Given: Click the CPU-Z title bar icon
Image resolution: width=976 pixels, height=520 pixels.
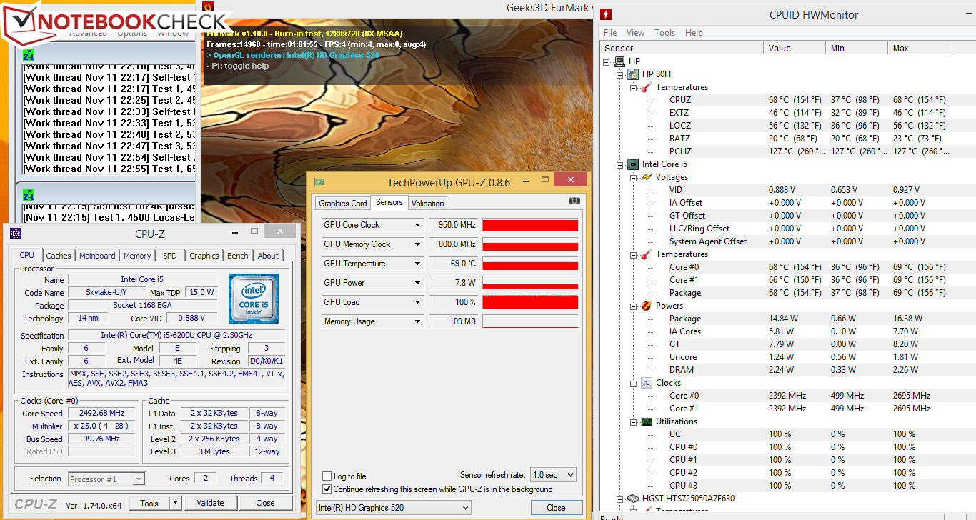Looking at the screenshot, I should coord(16,234).
